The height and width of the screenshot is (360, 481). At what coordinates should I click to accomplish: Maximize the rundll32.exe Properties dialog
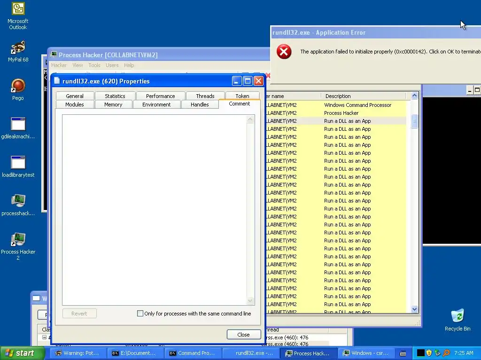pos(248,81)
